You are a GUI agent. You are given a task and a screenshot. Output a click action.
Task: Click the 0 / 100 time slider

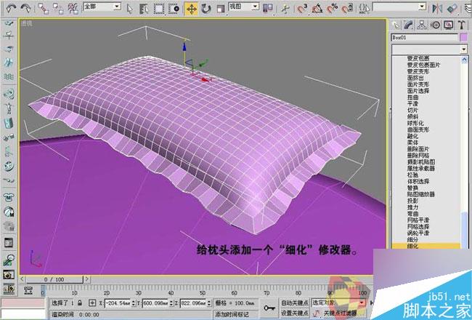[54, 279]
